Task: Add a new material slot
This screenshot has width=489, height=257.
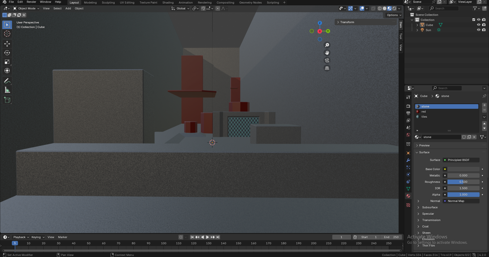Action: (x=484, y=105)
